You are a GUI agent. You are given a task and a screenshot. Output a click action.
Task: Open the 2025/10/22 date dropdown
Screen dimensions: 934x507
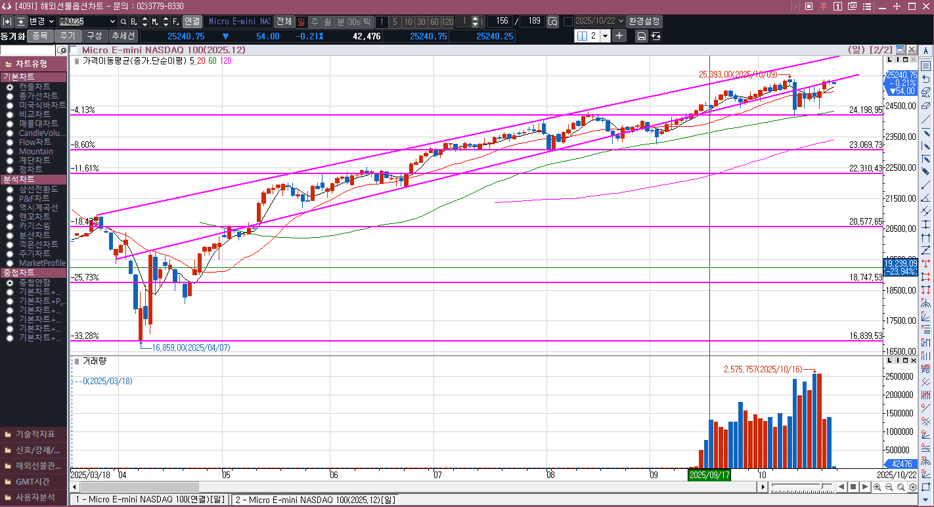[x=620, y=22]
